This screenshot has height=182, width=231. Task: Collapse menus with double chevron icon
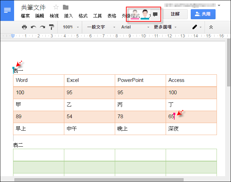pyautogui.click(x=211, y=27)
